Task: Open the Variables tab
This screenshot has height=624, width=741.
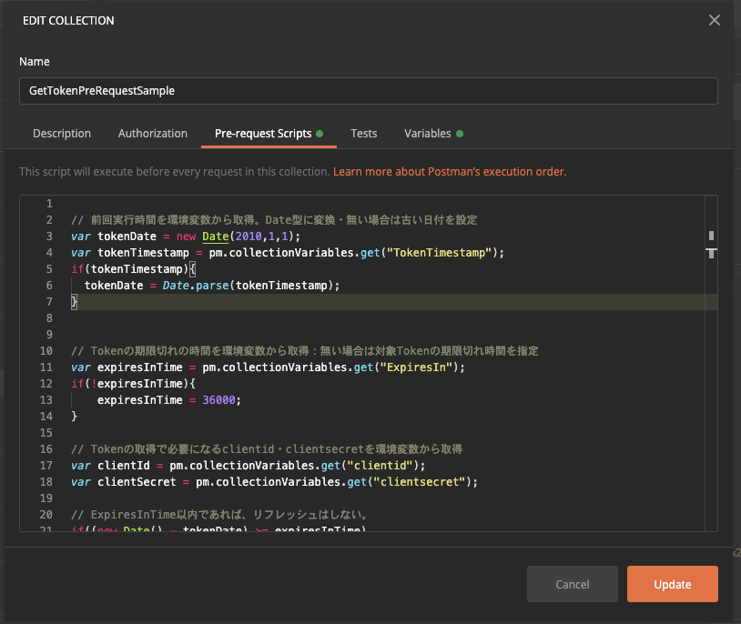Action: tap(428, 133)
